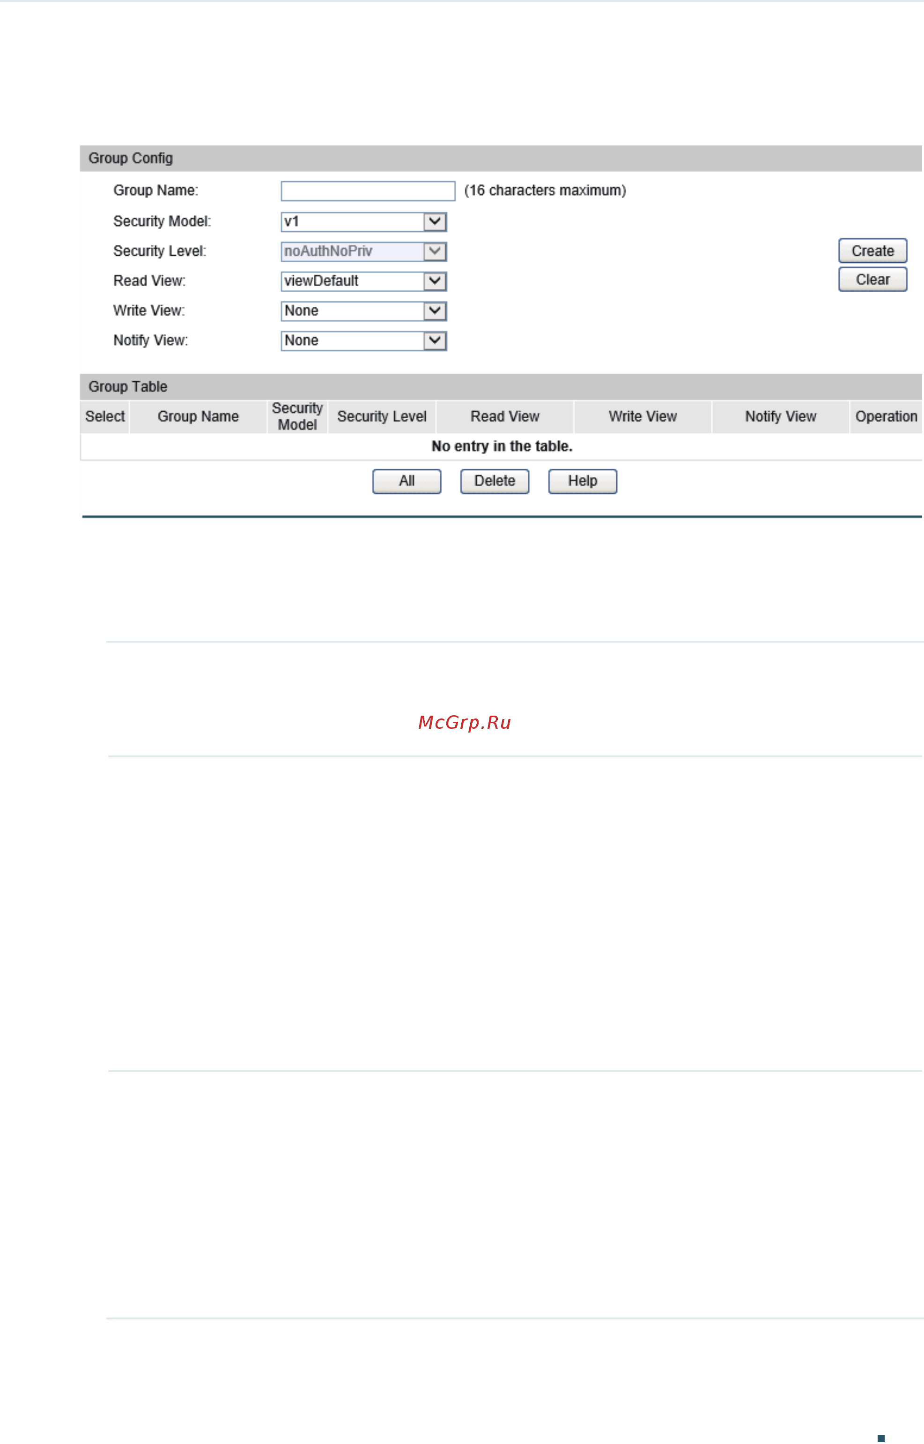Click the 'Group Name:' label
This screenshot has width=924, height=1444.
click(x=155, y=191)
